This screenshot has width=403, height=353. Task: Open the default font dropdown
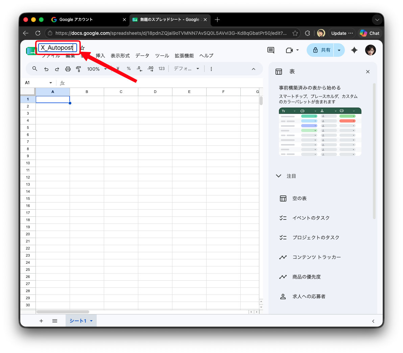pyautogui.click(x=187, y=69)
